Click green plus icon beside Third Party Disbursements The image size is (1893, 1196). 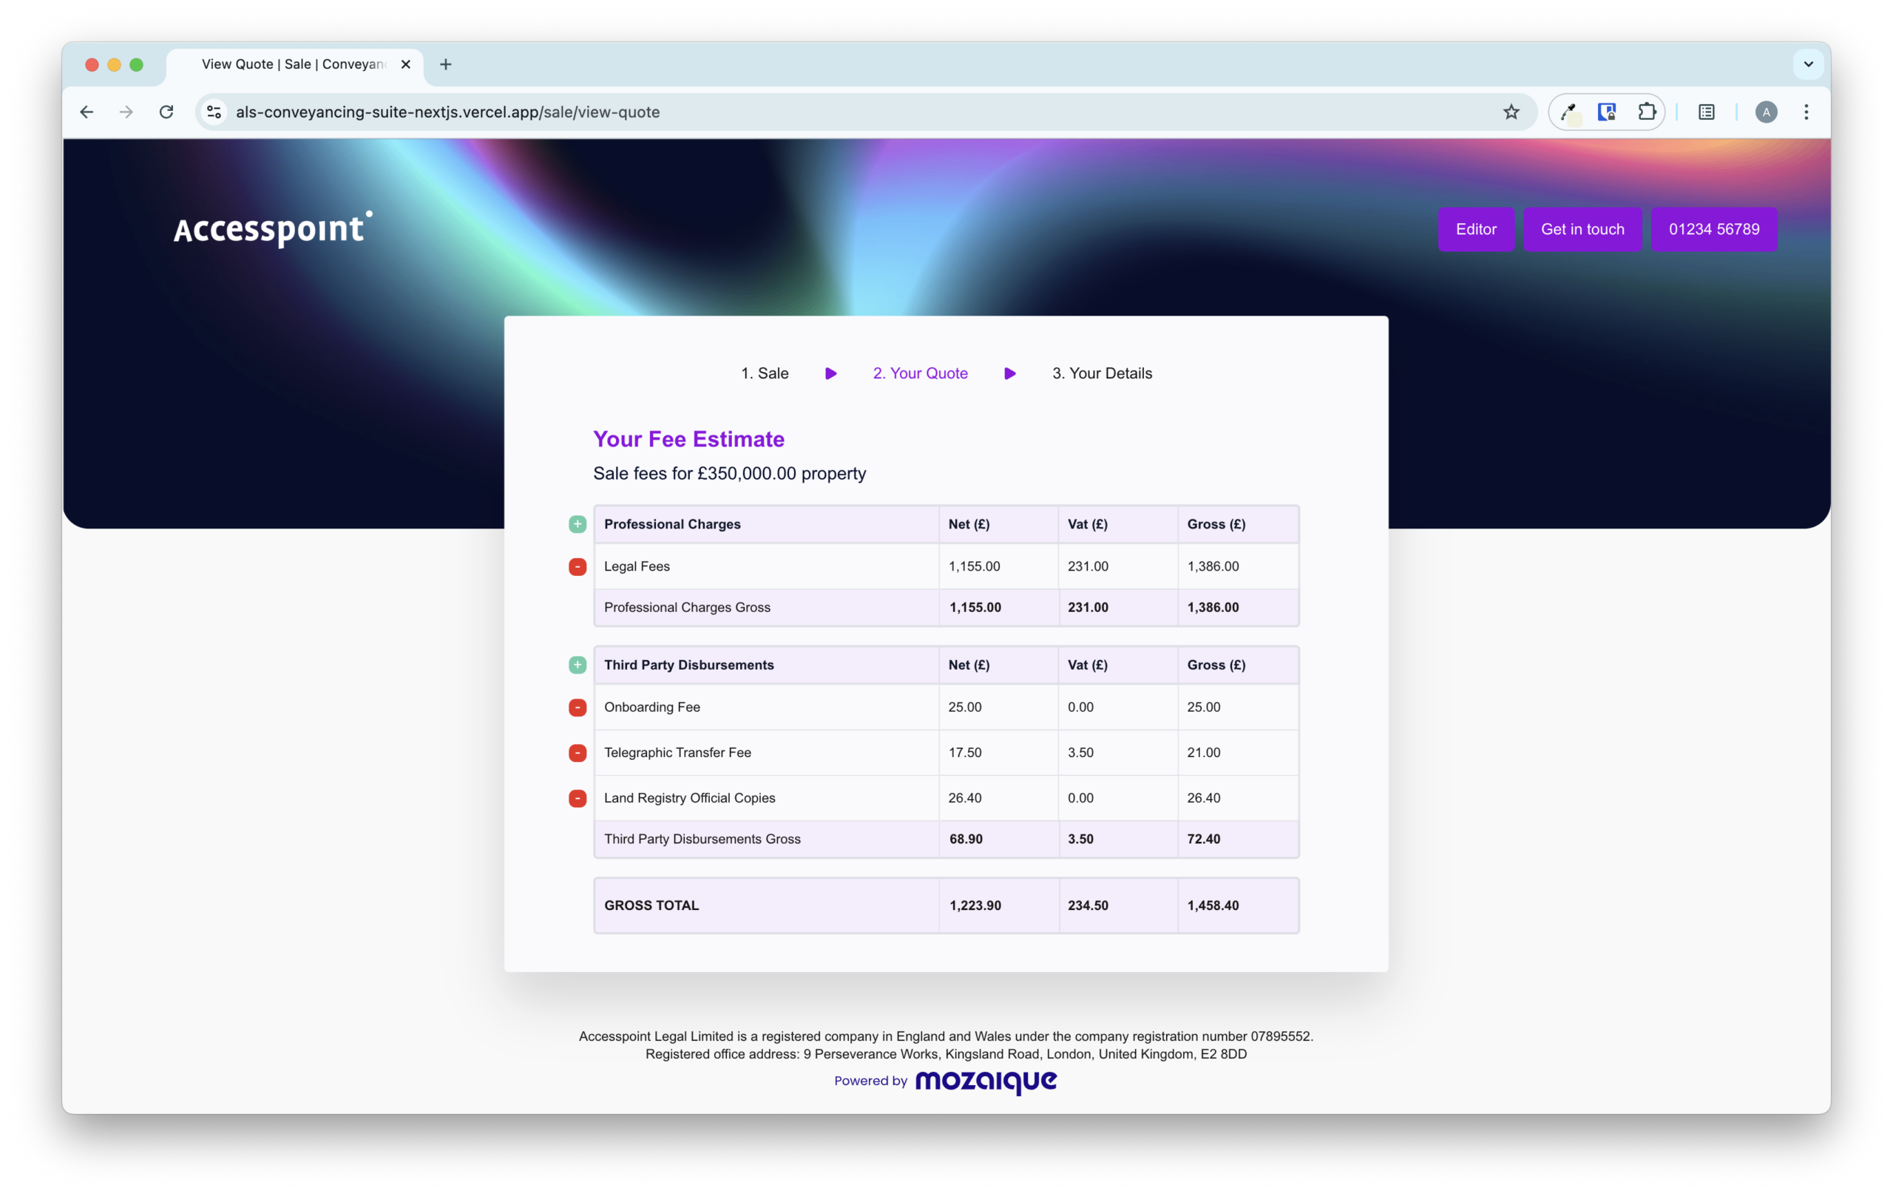(x=577, y=665)
